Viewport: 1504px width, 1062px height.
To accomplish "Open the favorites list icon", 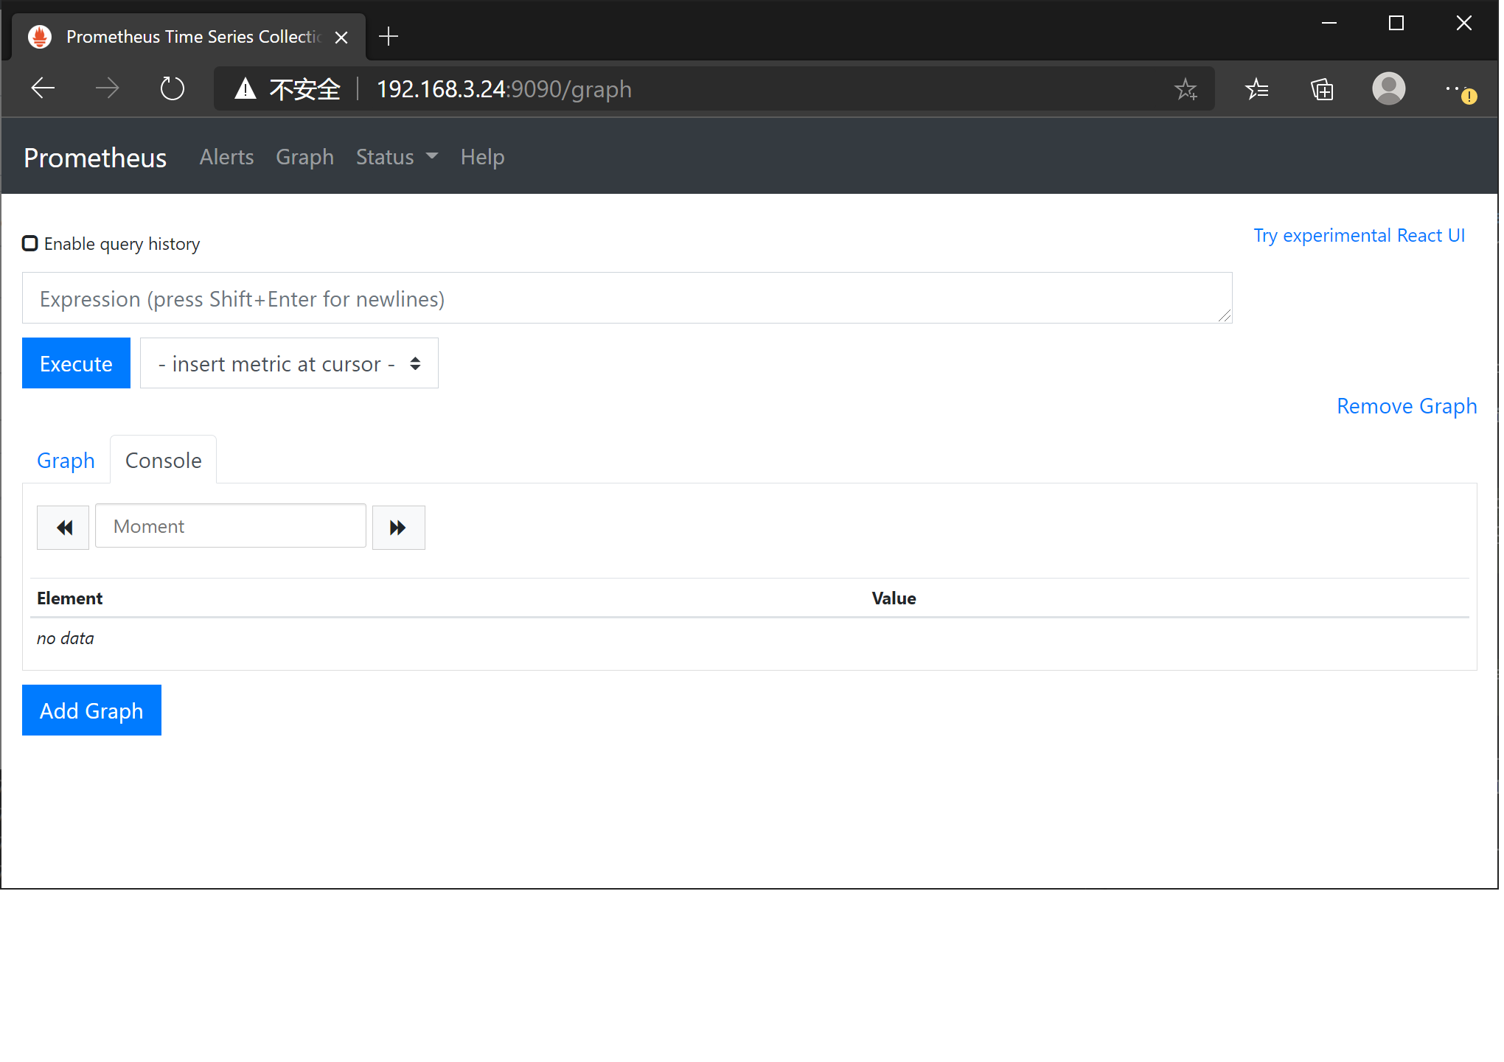I will point(1256,89).
